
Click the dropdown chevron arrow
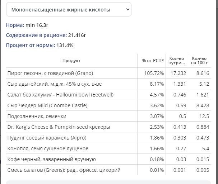[128, 9]
